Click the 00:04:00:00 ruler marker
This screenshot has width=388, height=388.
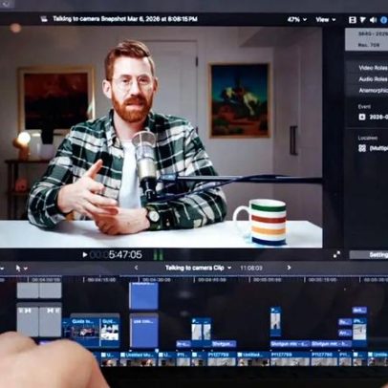[x=47, y=280]
